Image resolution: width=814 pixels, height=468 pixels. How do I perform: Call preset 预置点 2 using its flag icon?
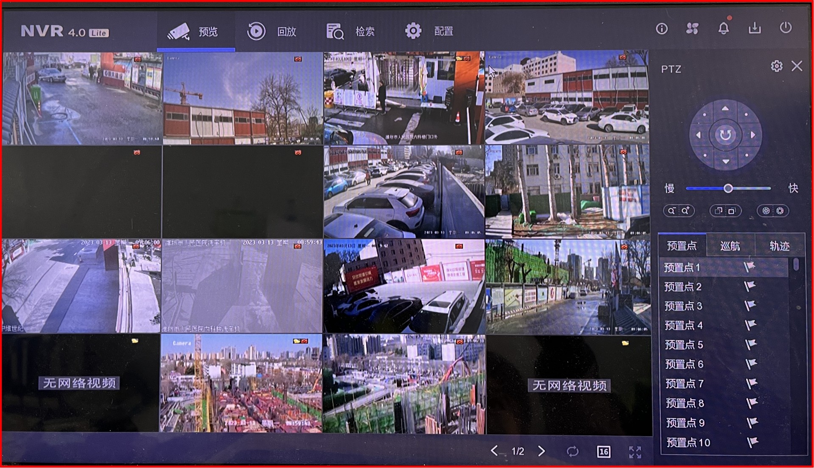750,287
